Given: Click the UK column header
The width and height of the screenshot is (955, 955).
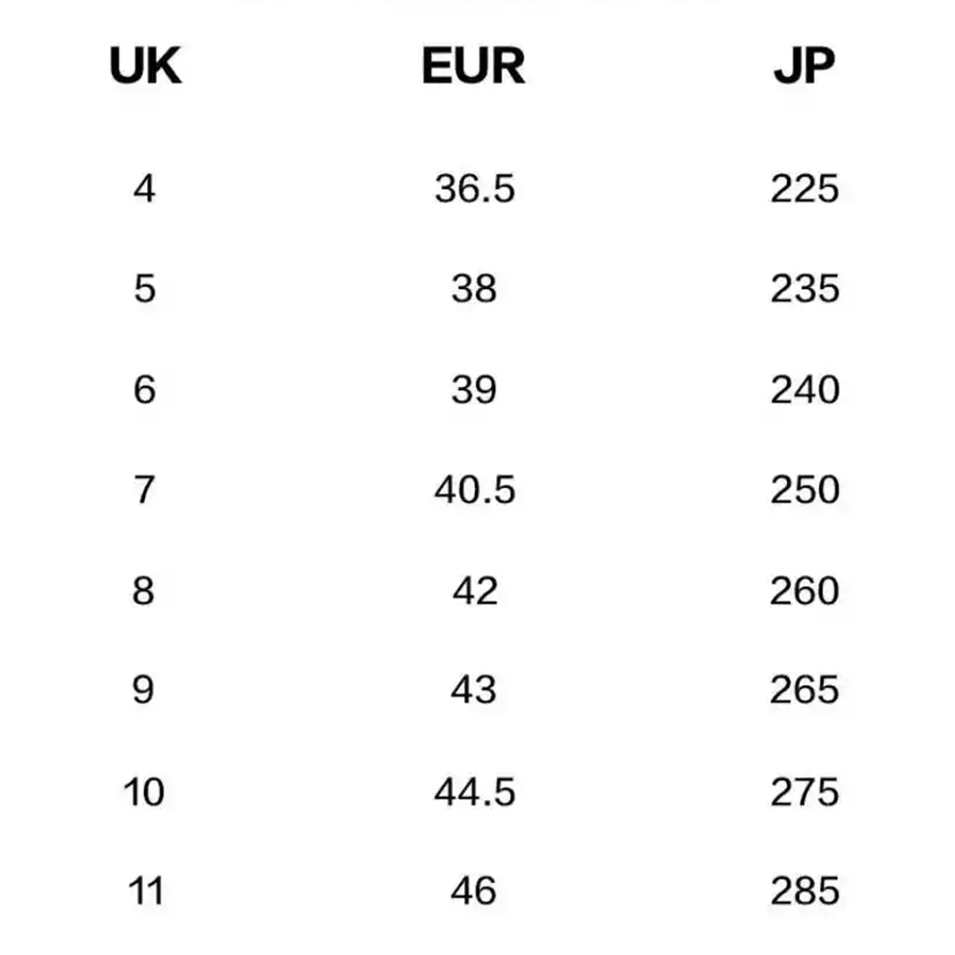Looking at the screenshot, I should (x=145, y=66).
